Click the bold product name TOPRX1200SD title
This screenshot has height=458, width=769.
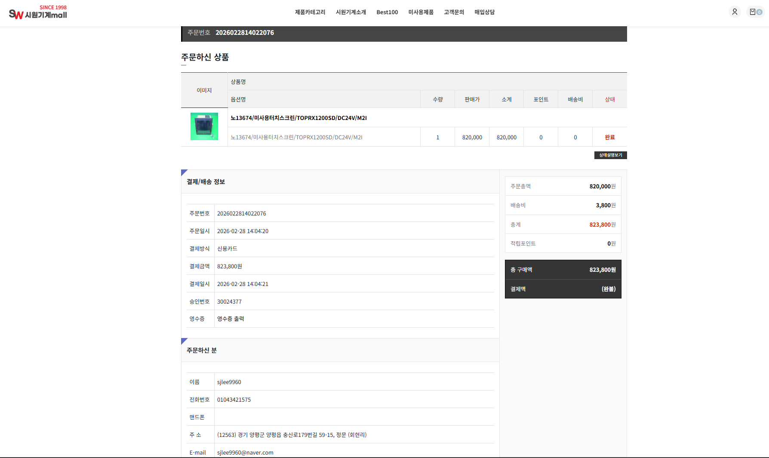click(x=298, y=118)
